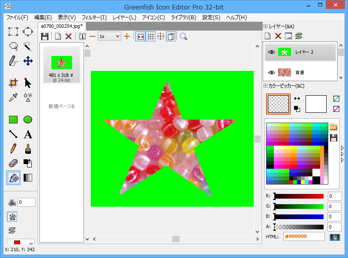Choose the Text tool
The width and height of the screenshot is (348, 258).
28,135
